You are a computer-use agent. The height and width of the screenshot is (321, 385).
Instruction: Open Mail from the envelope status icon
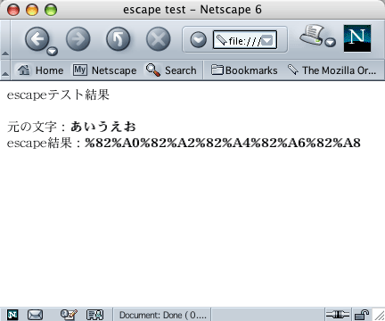click(35, 315)
